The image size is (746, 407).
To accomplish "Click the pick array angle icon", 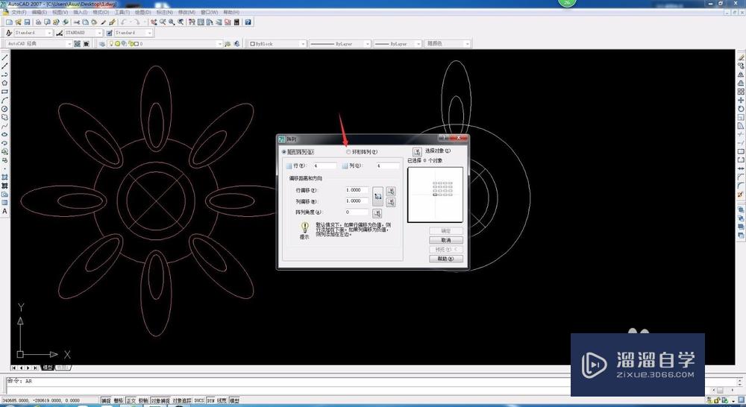I will [x=377, y=213].
